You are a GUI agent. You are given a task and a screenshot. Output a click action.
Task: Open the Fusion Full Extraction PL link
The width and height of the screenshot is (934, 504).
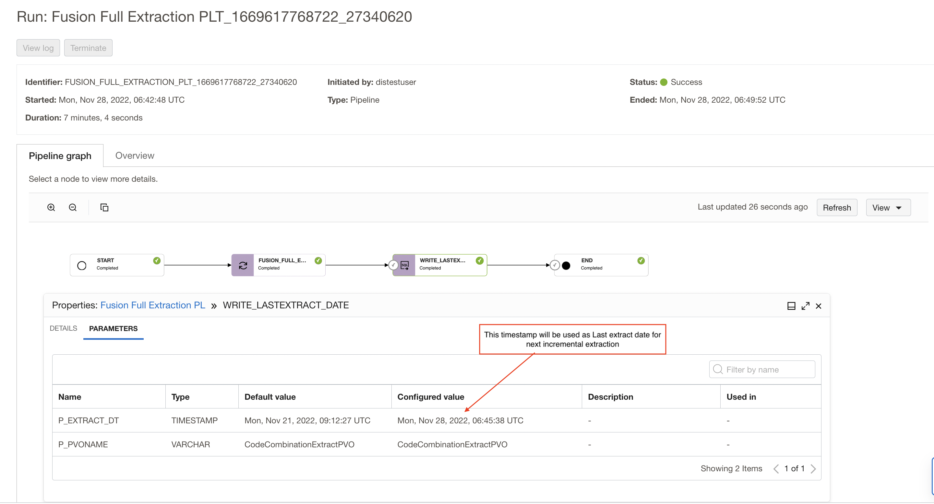[x=153, y=305]
